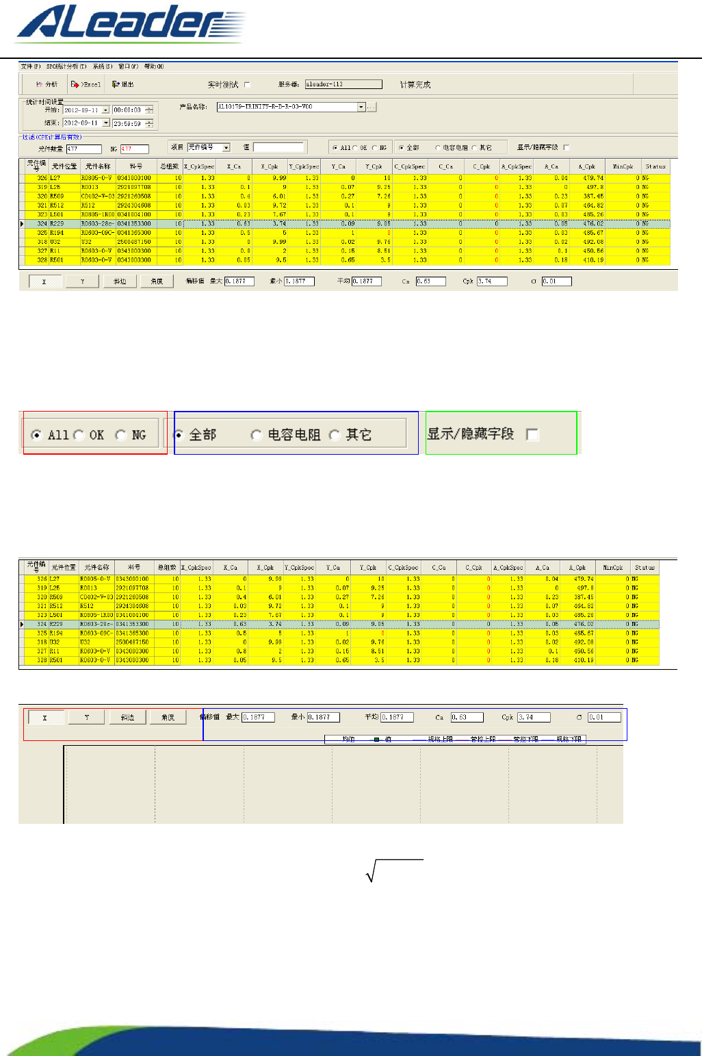Click the Y button below the full window table
The width and height of the screenshot is (702, 1056).
(x=82, y=281)
